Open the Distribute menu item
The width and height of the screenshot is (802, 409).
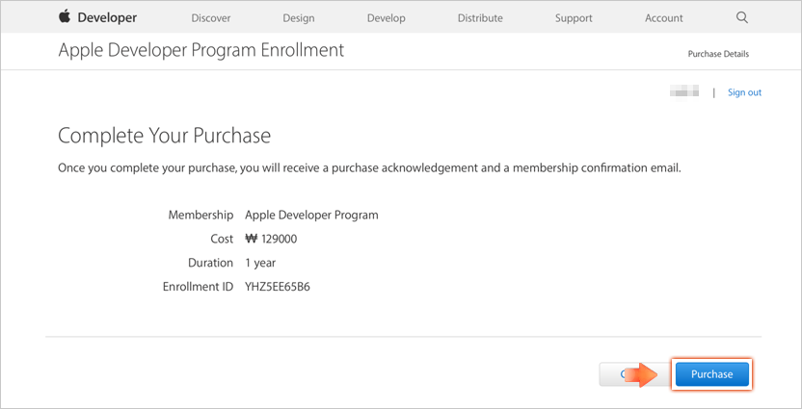[x=480, y=18]
